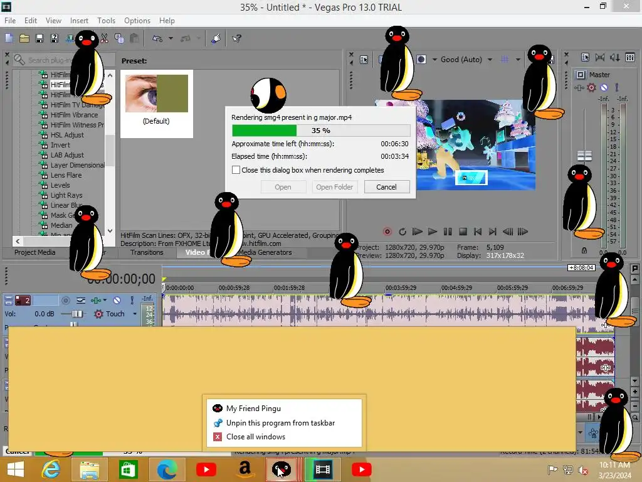This screenshot has height=482, width=642.
Task: Toggle Split Screen View in the preview
Action: click(x=421, y=60)
